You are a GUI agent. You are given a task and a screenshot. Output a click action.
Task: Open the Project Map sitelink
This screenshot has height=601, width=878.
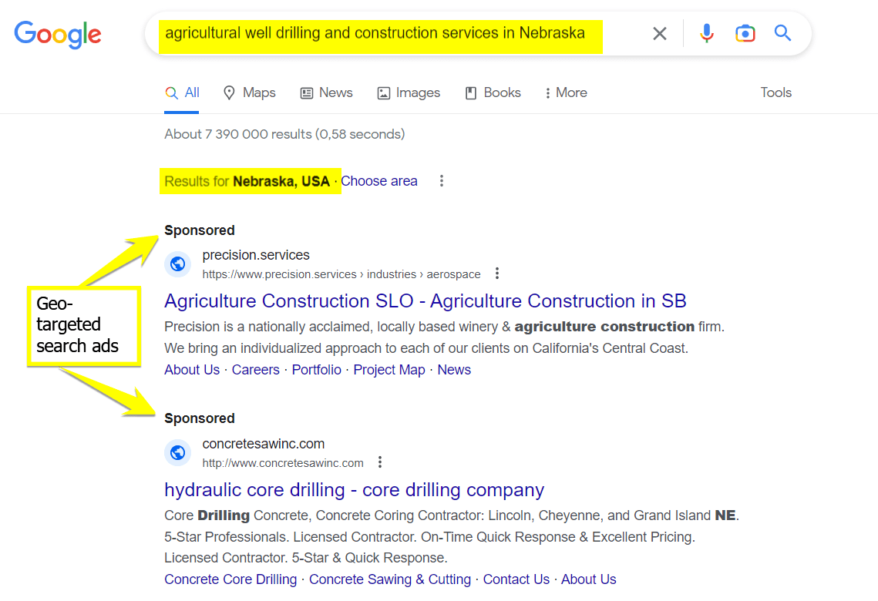click(x=389, y=370)
